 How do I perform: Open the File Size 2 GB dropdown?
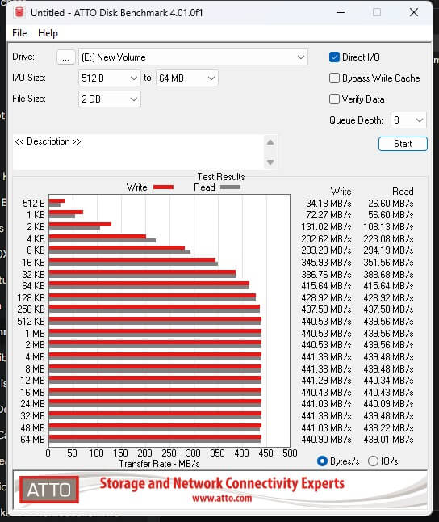(x=110, y=99)
